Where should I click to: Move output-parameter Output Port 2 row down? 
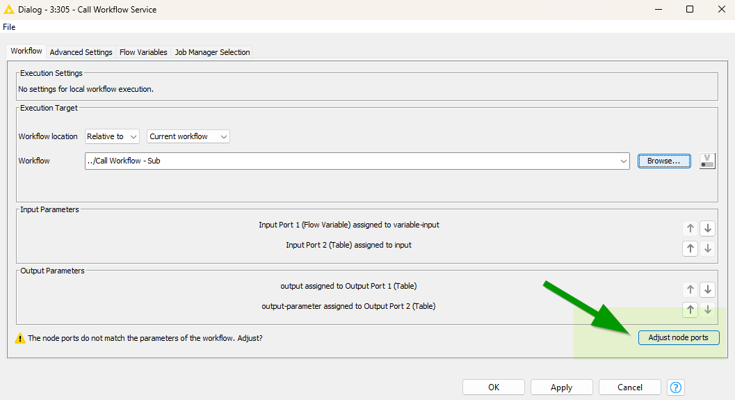coord(708,310)
